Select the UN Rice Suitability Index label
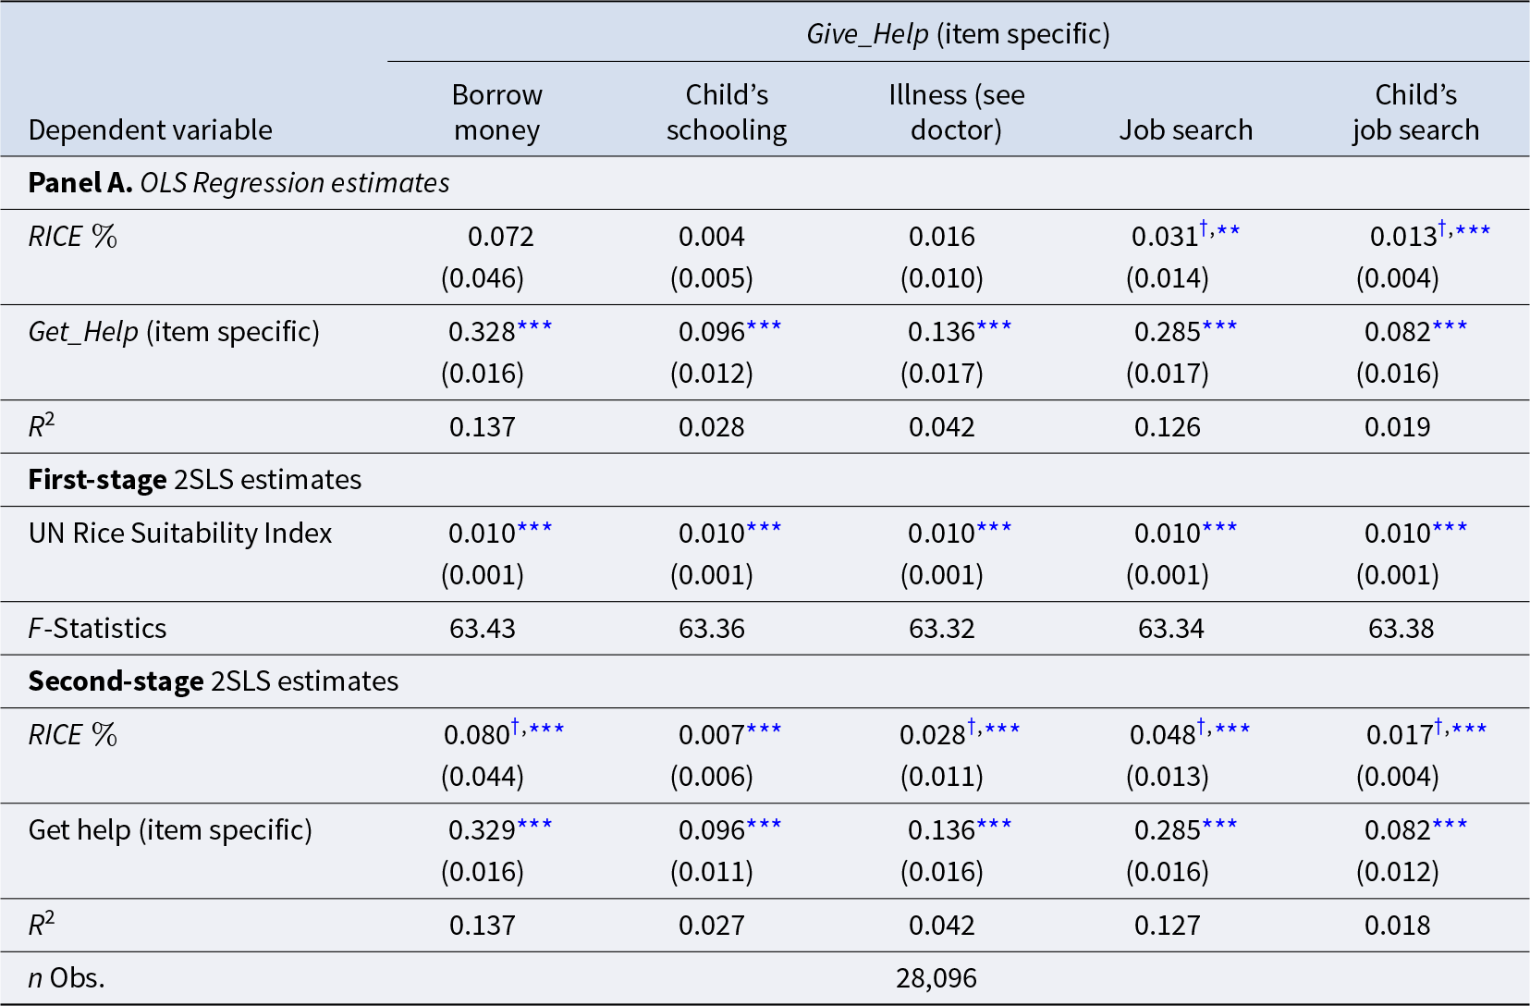 click(180, 534)
